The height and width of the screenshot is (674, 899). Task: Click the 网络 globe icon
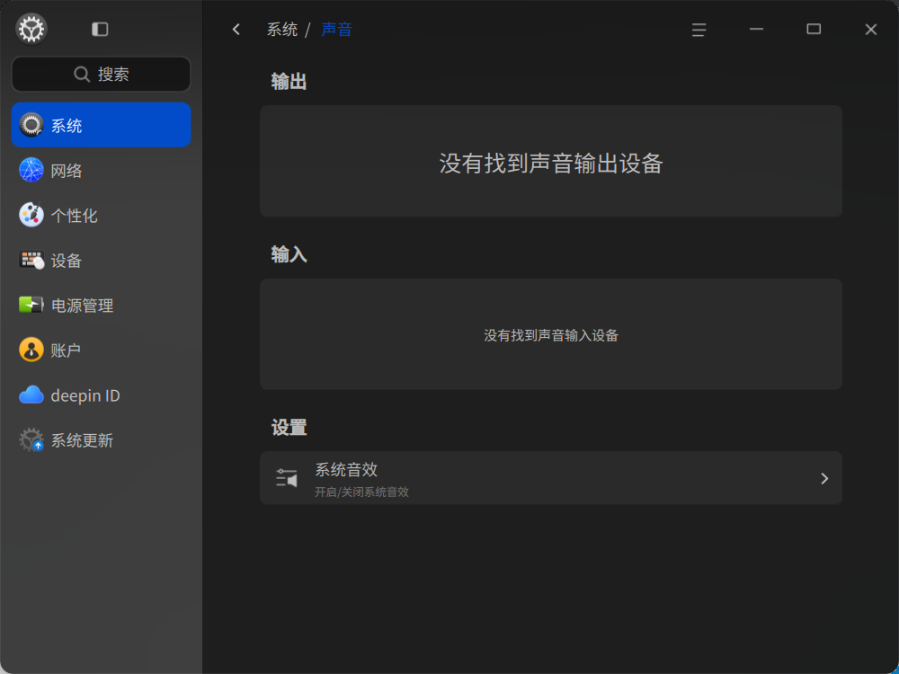31,170
